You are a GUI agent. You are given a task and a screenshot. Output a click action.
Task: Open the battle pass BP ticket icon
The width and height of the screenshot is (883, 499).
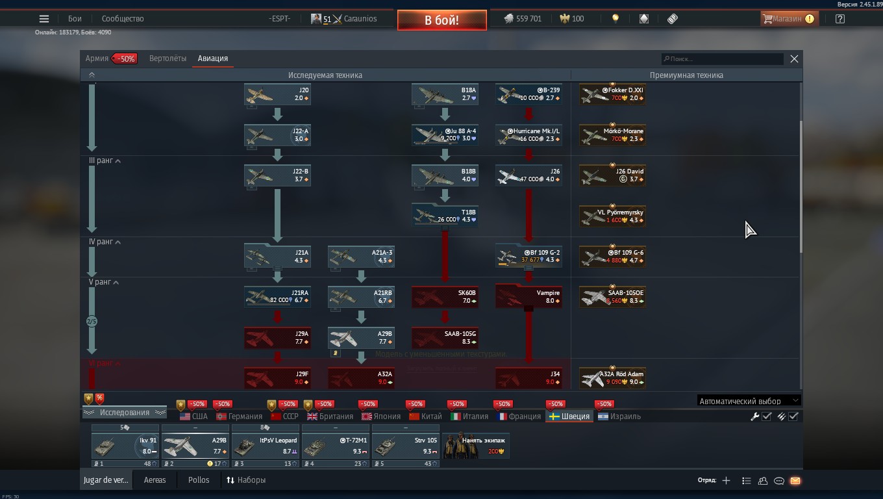(x=673, y=19)
